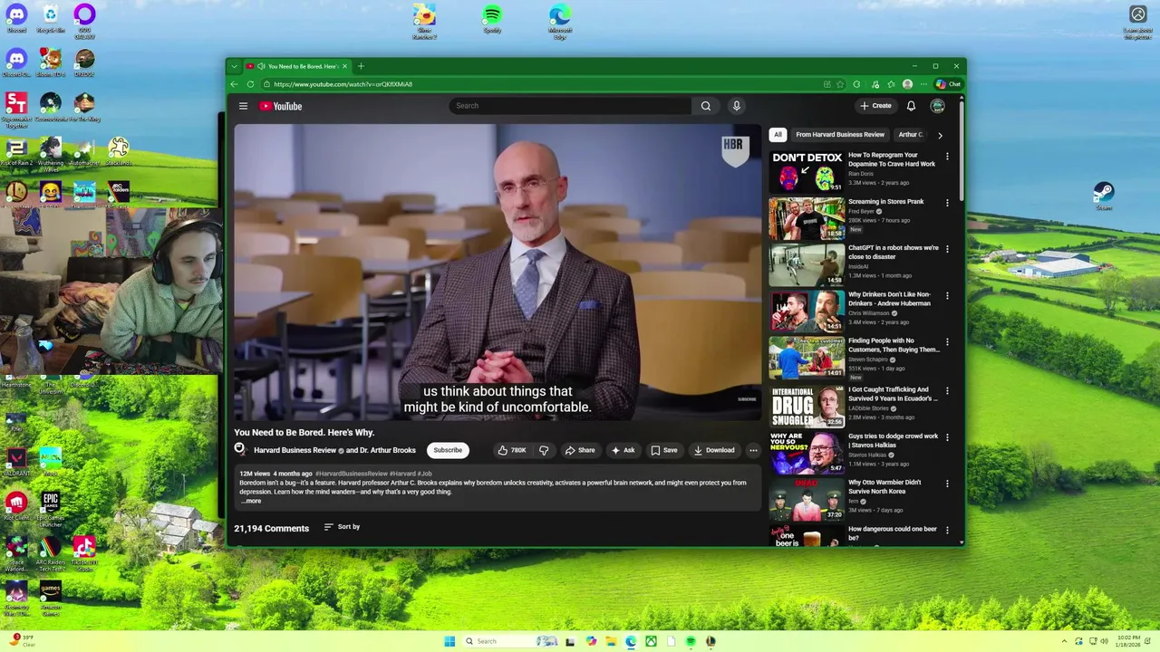Open options for Why Drinkers Don't Like Non-Drinkers
Viewport: 1160px width, 652px height.
click(947, 296)
